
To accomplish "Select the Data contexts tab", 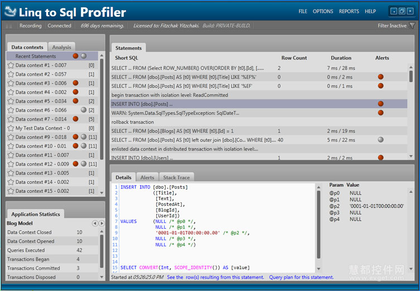I will pos(27,47).
